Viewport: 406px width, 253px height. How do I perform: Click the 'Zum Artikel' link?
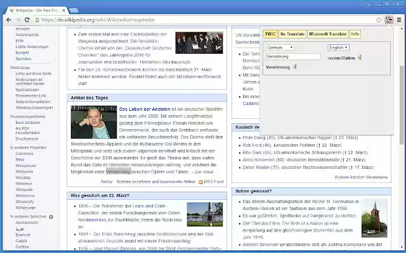[x=204, y=172]
